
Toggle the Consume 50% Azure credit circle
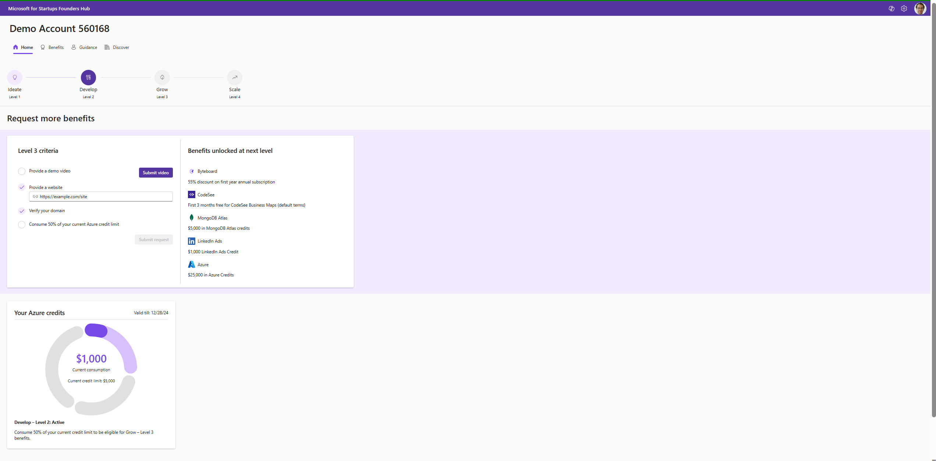22,225
